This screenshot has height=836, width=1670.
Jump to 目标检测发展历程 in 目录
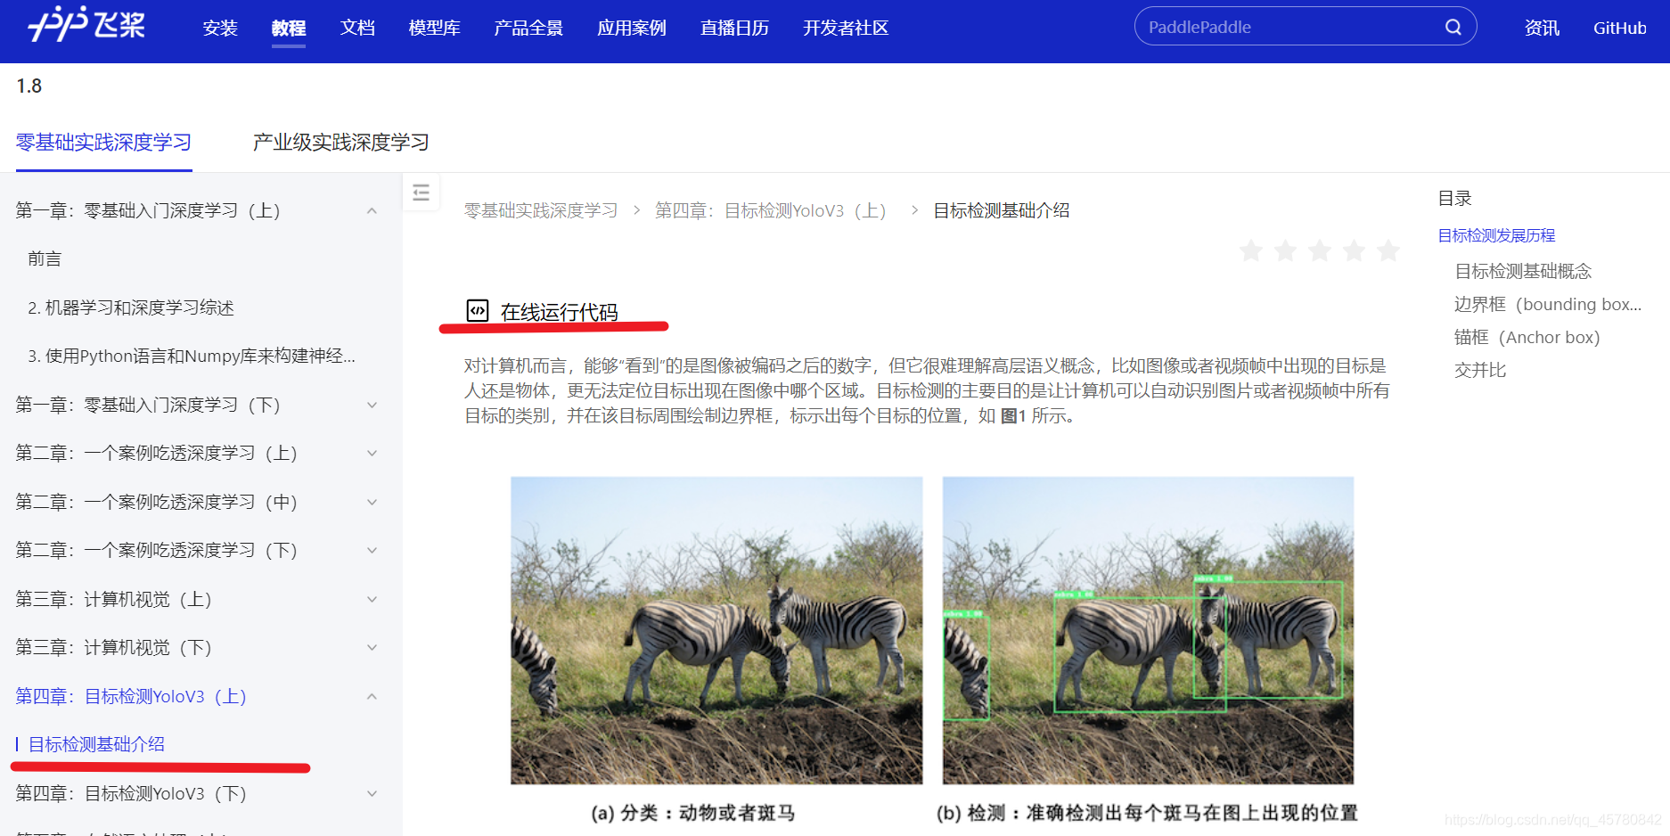coord(1496,235)
